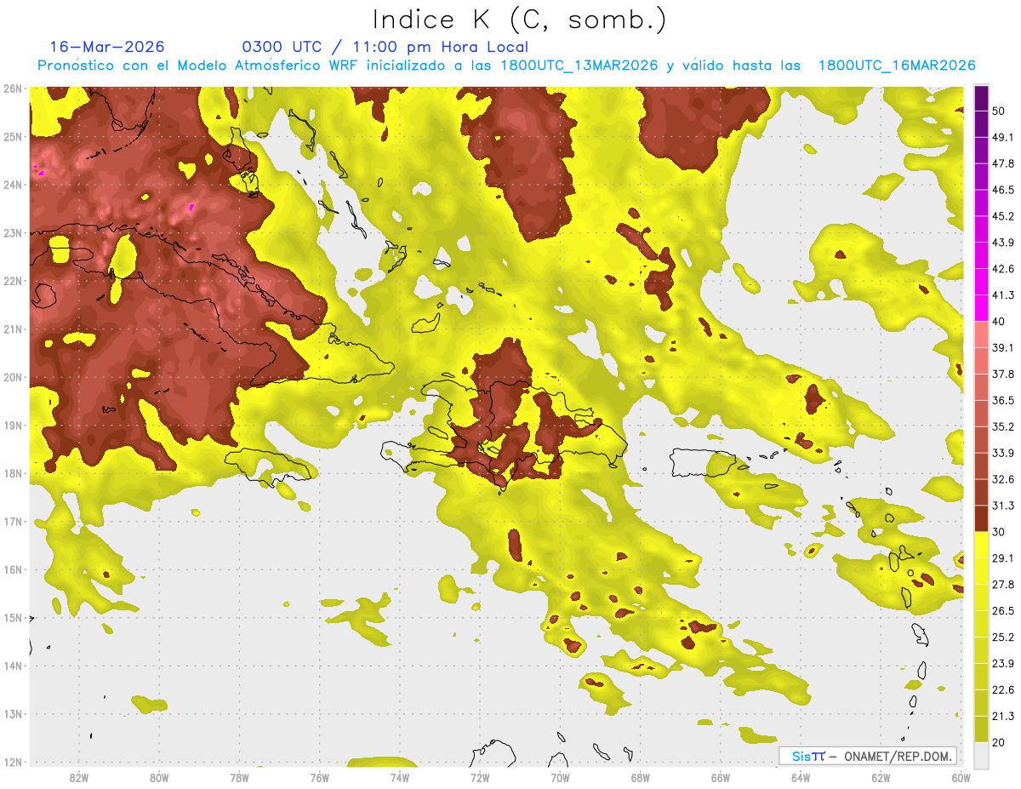The height and width of the screenshot is (789, 1021).
Task: Click the color scale label "23.9"
Action: pos(1002,663)
